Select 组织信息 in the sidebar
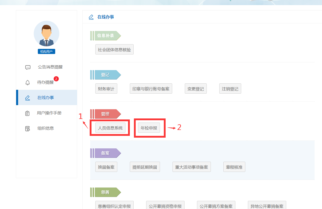 pyautogui.click(x=45, y=128)
